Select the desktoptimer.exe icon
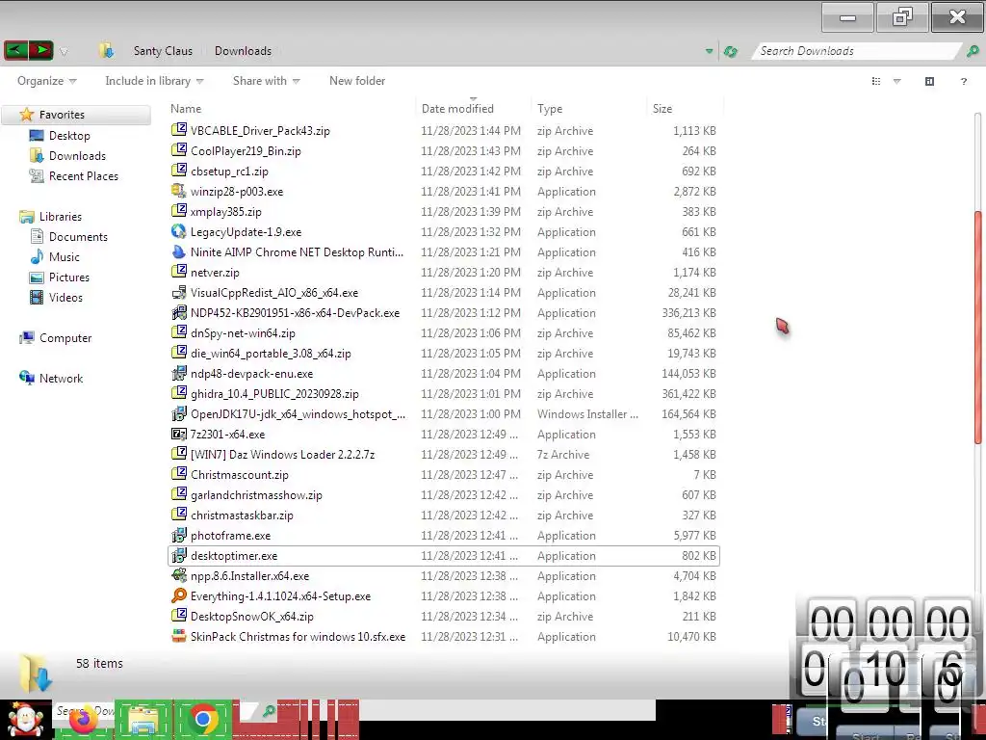 179,555
